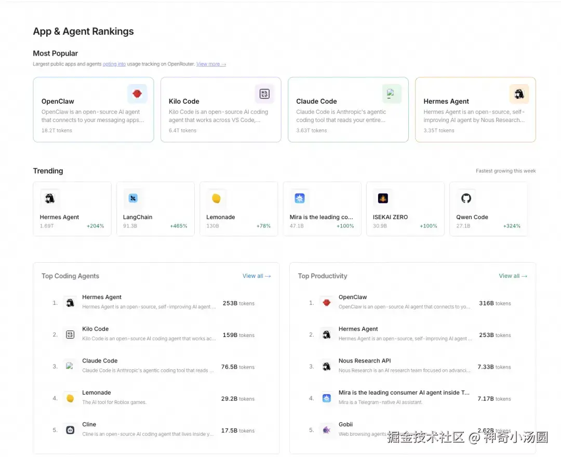Viewport: 561px width, 457px height.
Task: Click 'View all' in Top Productivity
Action: [513, 276]
